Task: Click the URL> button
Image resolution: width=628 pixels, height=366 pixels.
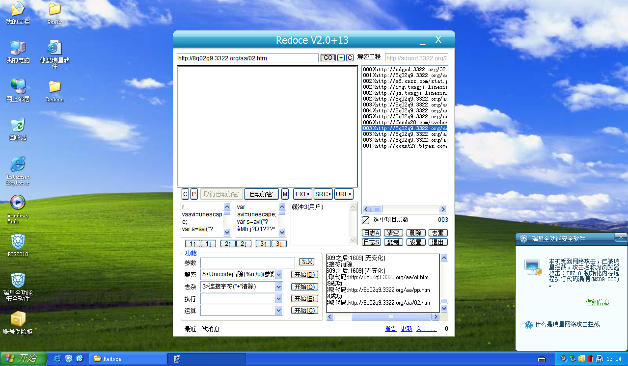Action: (x=344, y=194)
